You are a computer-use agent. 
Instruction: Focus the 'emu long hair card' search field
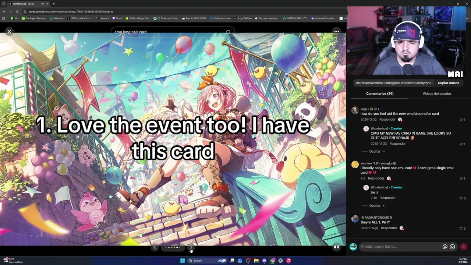pyautogui.click(x=167, y=32)
